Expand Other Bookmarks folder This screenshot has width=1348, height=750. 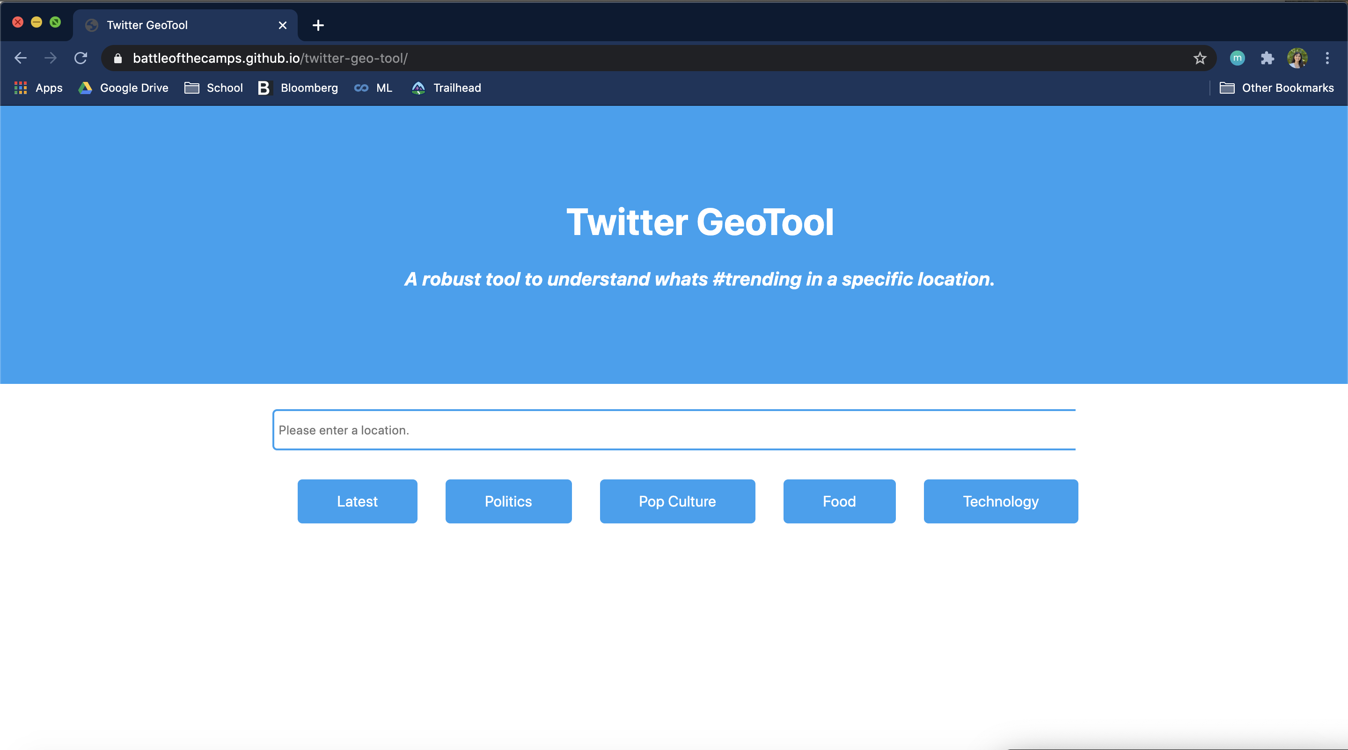1277,88
